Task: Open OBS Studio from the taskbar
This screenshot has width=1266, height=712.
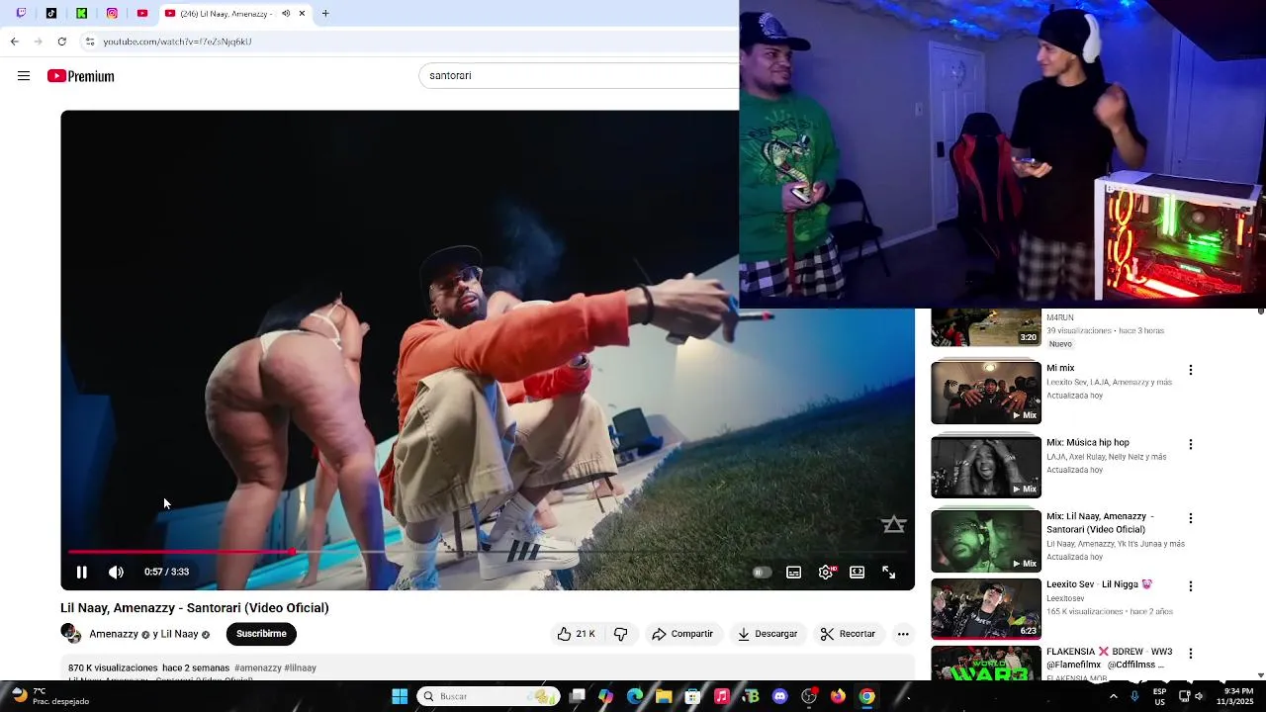Action: pyautogui.click(x=809, y=696)
